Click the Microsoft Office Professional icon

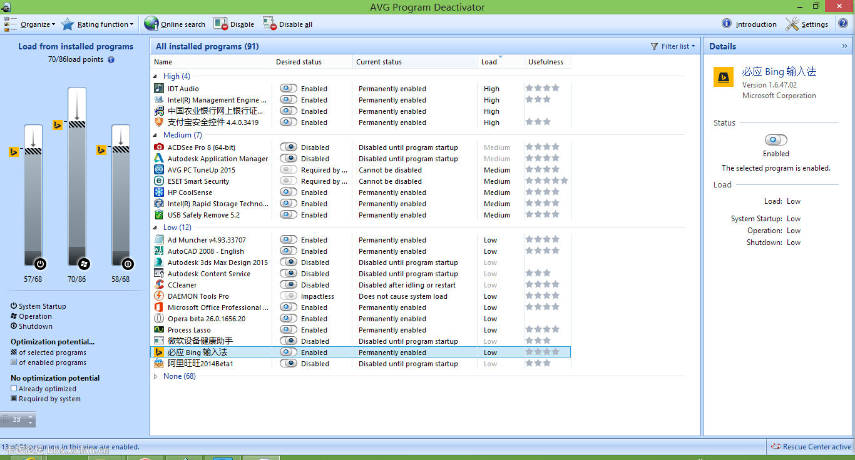tap(159, 307)
